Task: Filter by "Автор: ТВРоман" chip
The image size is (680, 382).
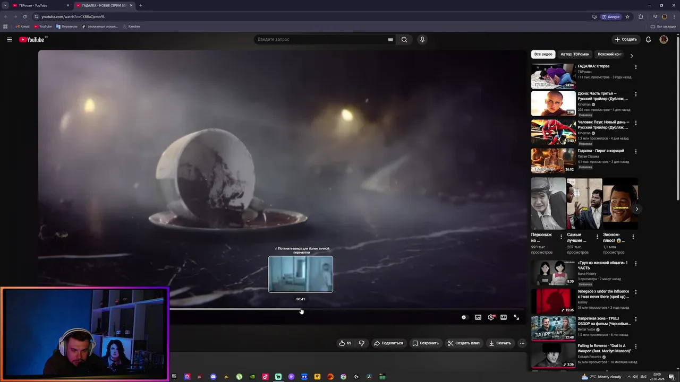Action: pyautogui.click(x=575, y=54)
